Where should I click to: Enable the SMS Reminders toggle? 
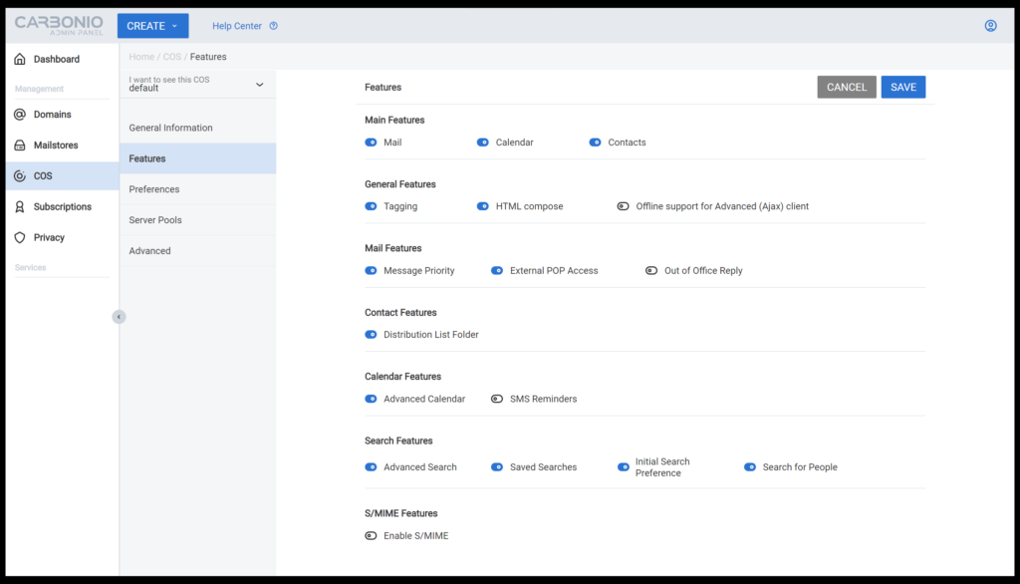[497, 399]
